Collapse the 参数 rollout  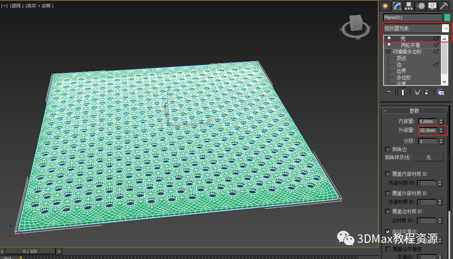[x=414, y=111]
